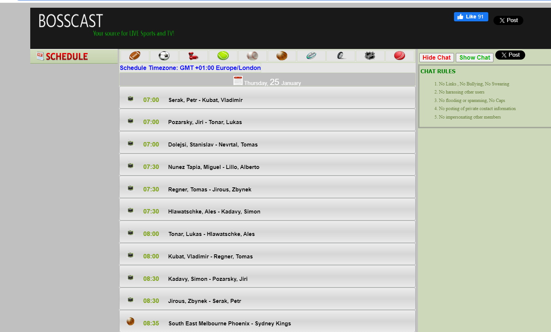Click the CHAT RULES heading
Viewport: 551px width, 332px height.
click(438, 71)
